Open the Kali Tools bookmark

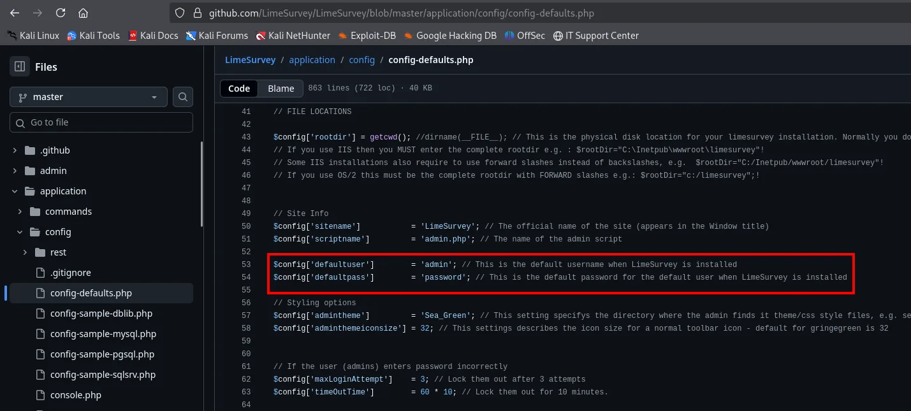(x=93, y=36)
